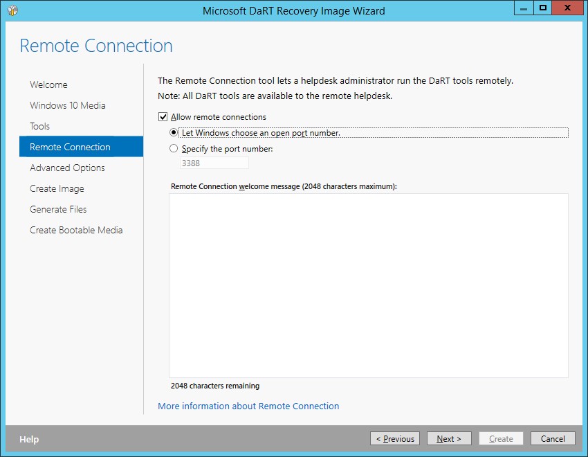
Task: Maximize the wizard window
Action: pos(543,8)
